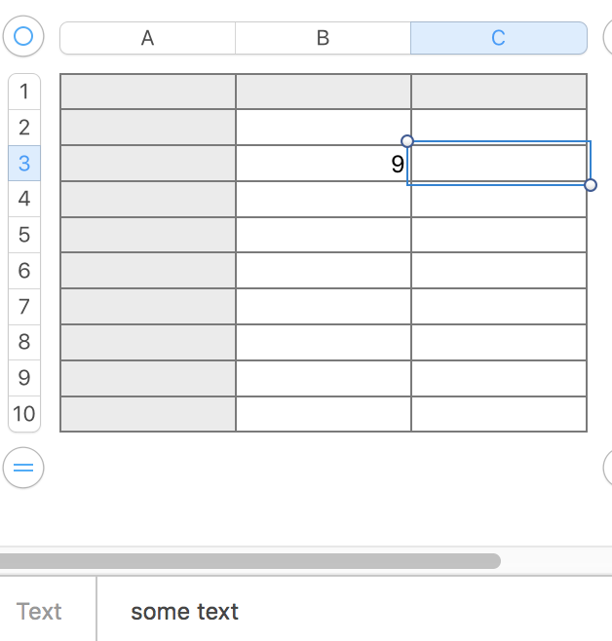The height and width of the screenshot is (641, 612).
Task: Click cell B3 containing 9
Action: 323,164
